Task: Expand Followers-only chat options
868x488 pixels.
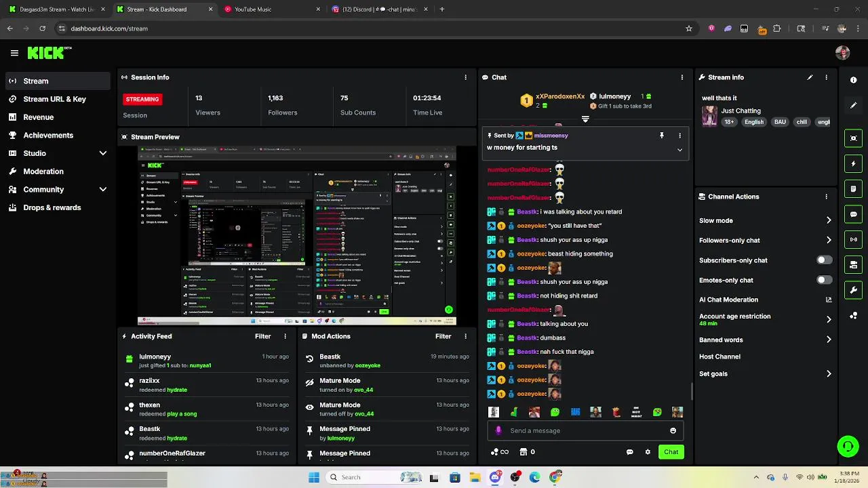Action: 829,240
